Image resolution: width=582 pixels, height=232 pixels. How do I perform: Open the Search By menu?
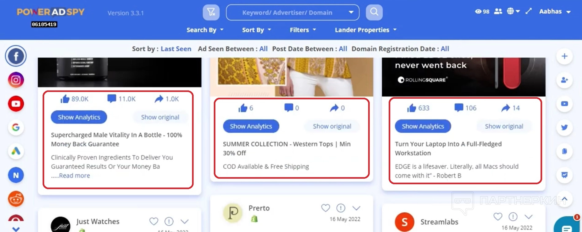coord(205,30)
